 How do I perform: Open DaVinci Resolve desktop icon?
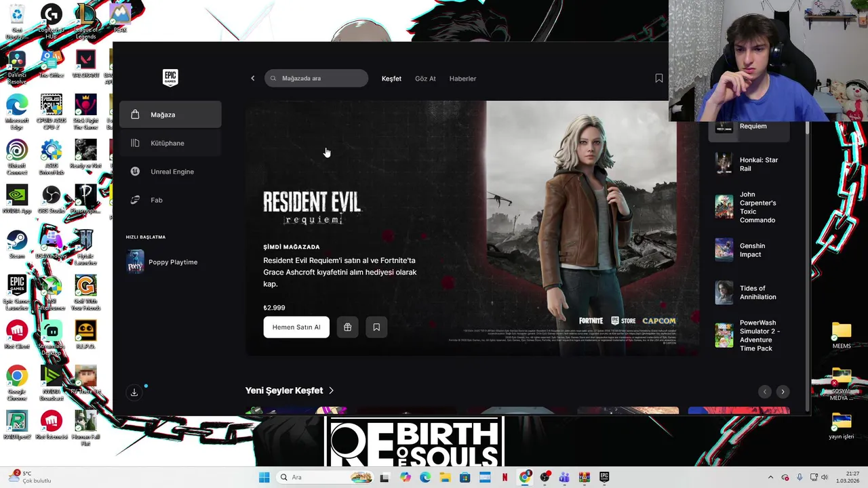click(17, 67)
